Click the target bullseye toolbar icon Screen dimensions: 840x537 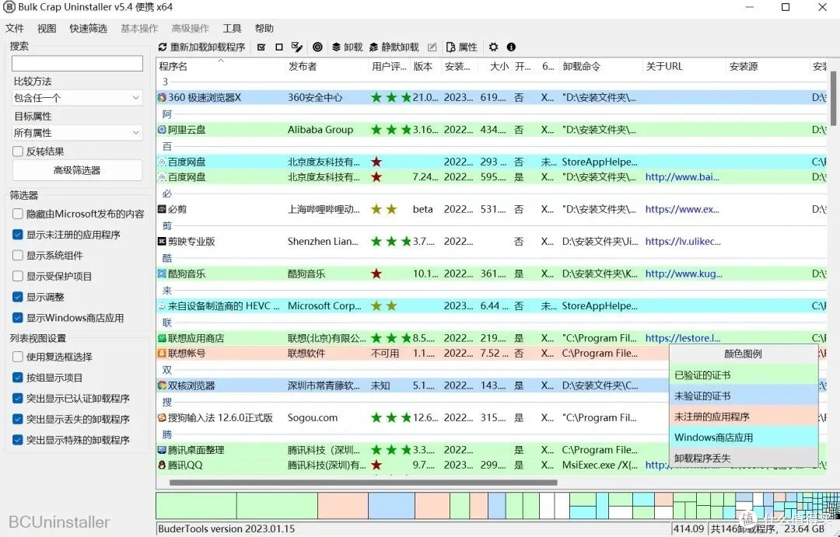coord(317,47)
